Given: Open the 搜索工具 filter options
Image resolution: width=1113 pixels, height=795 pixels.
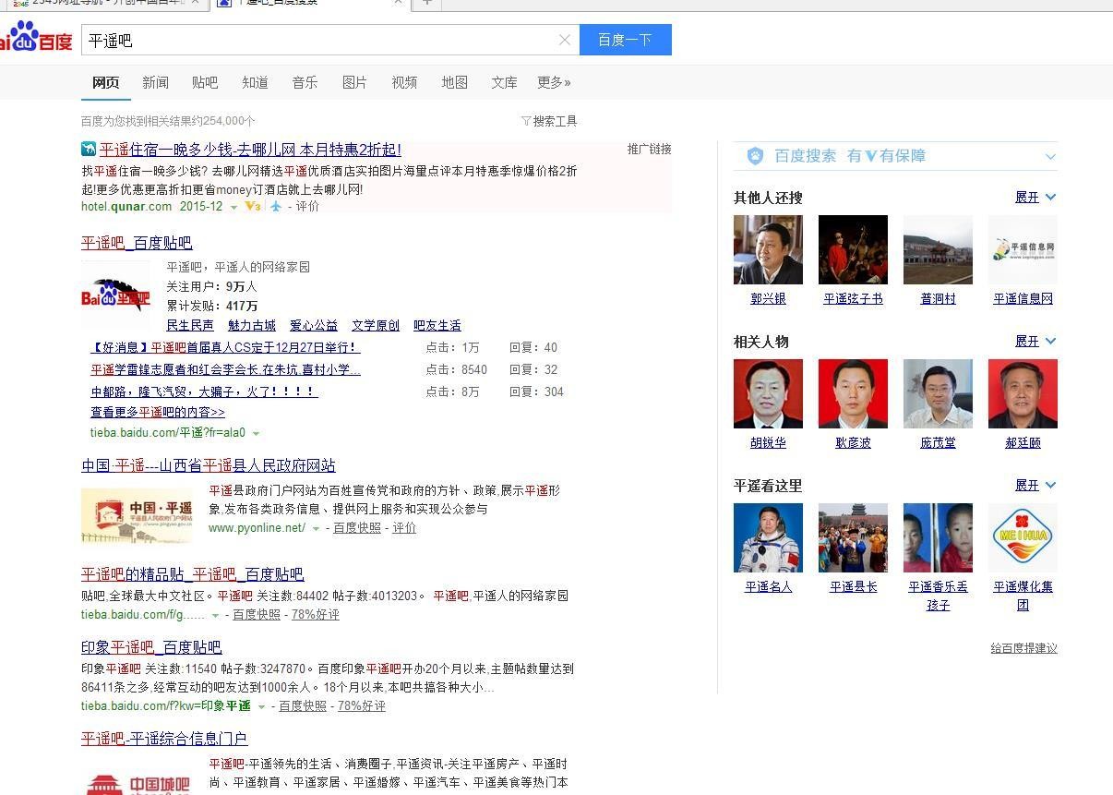Looking at the screenshot, I should point(549,121).
